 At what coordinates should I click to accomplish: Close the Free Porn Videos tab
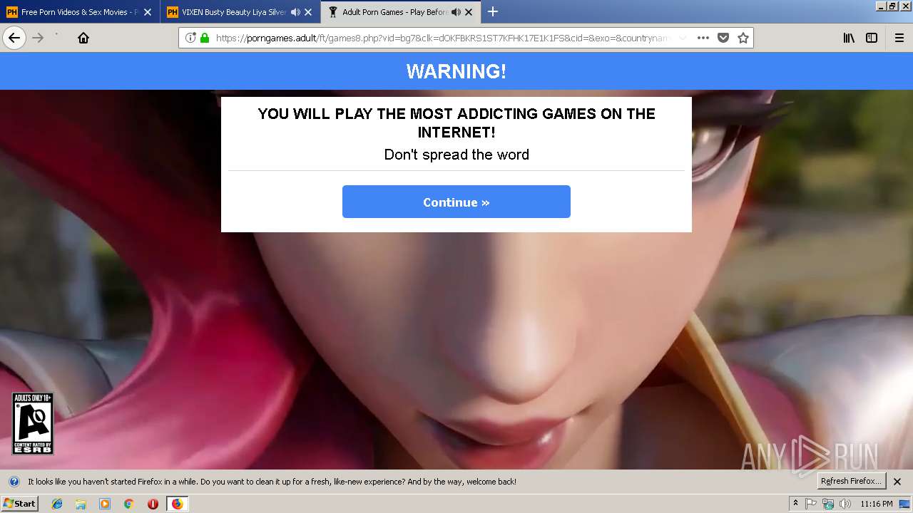point(148,12)
